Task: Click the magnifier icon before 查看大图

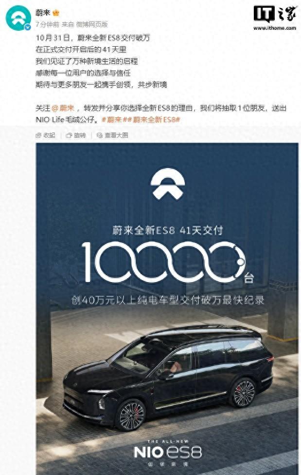Action: (x=100, y=135)
